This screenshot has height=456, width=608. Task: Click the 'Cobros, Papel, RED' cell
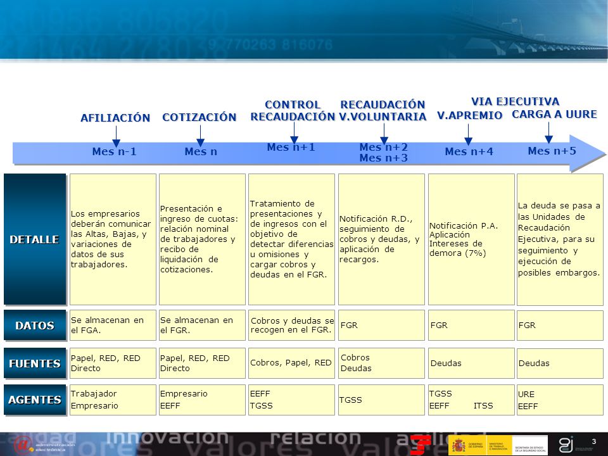point(291,364)
